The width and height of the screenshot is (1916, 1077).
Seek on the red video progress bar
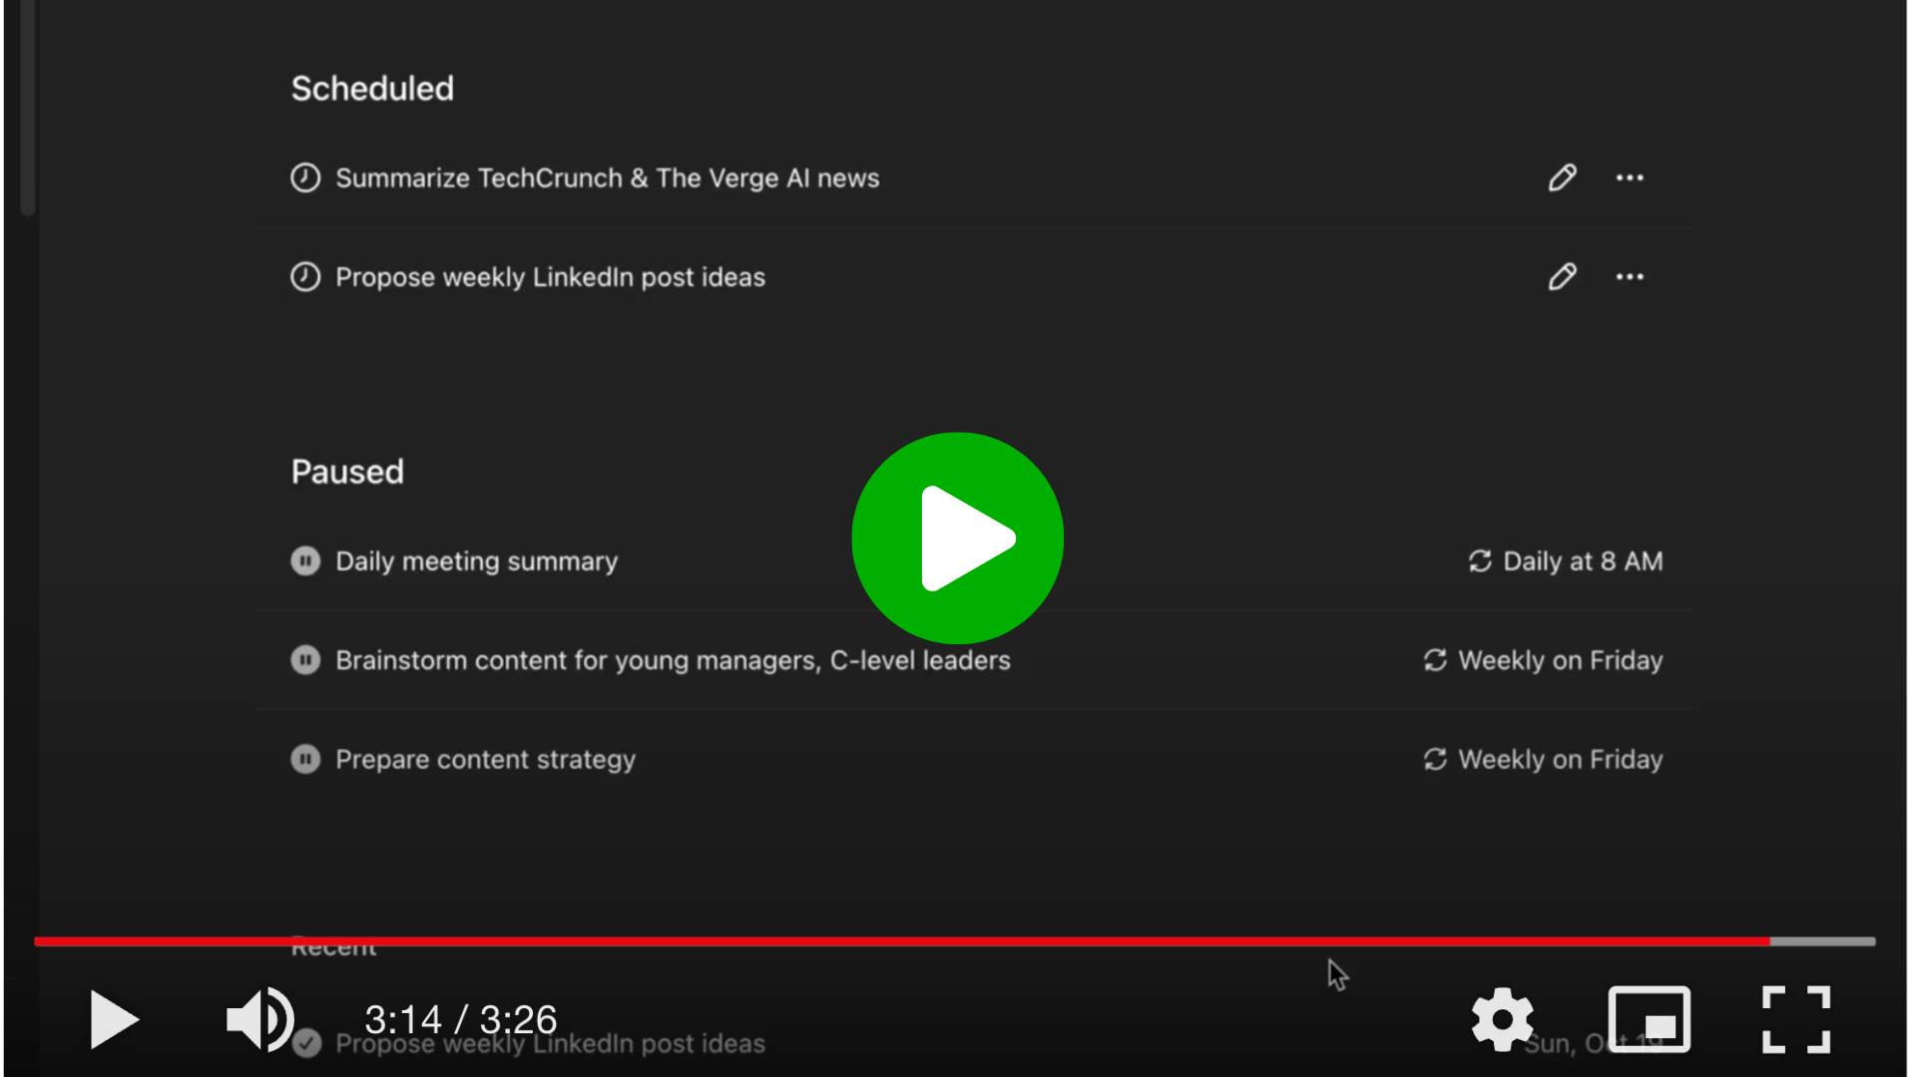[898, 941]
